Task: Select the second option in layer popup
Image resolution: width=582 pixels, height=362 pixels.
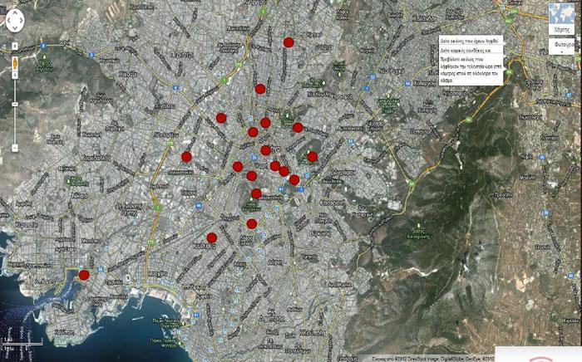Action: (467, 51)
